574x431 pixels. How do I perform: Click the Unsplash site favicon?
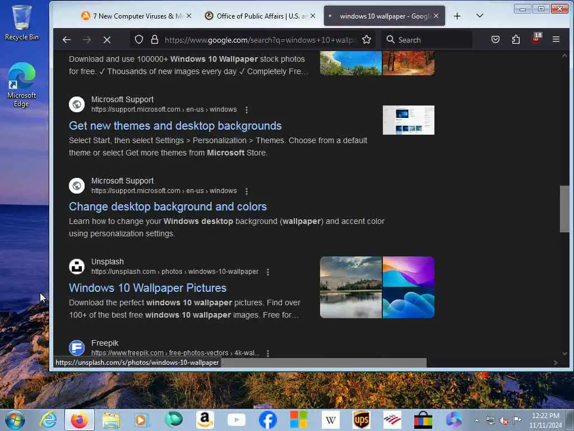[77, 267]
